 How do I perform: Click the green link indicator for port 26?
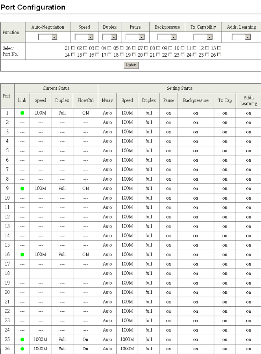22,349
